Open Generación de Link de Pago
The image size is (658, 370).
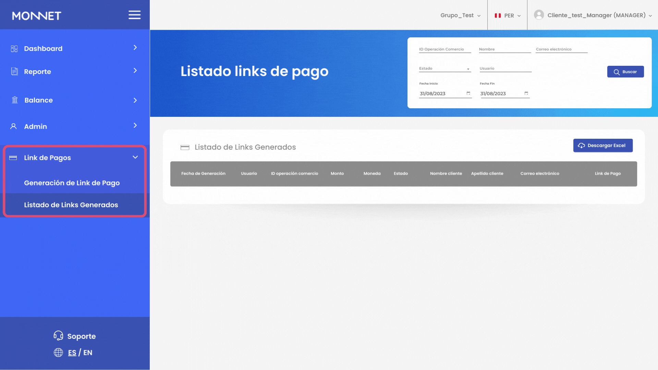click(72, 183)
